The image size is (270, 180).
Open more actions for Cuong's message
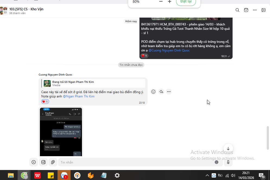pos(169,92)
